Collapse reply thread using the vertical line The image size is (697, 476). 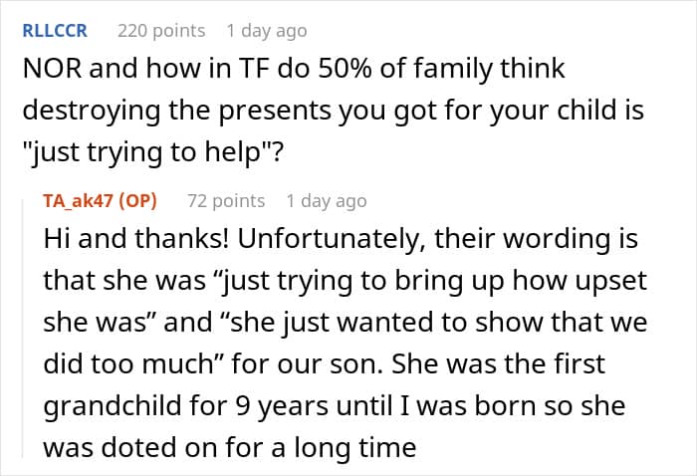[24, 329]
